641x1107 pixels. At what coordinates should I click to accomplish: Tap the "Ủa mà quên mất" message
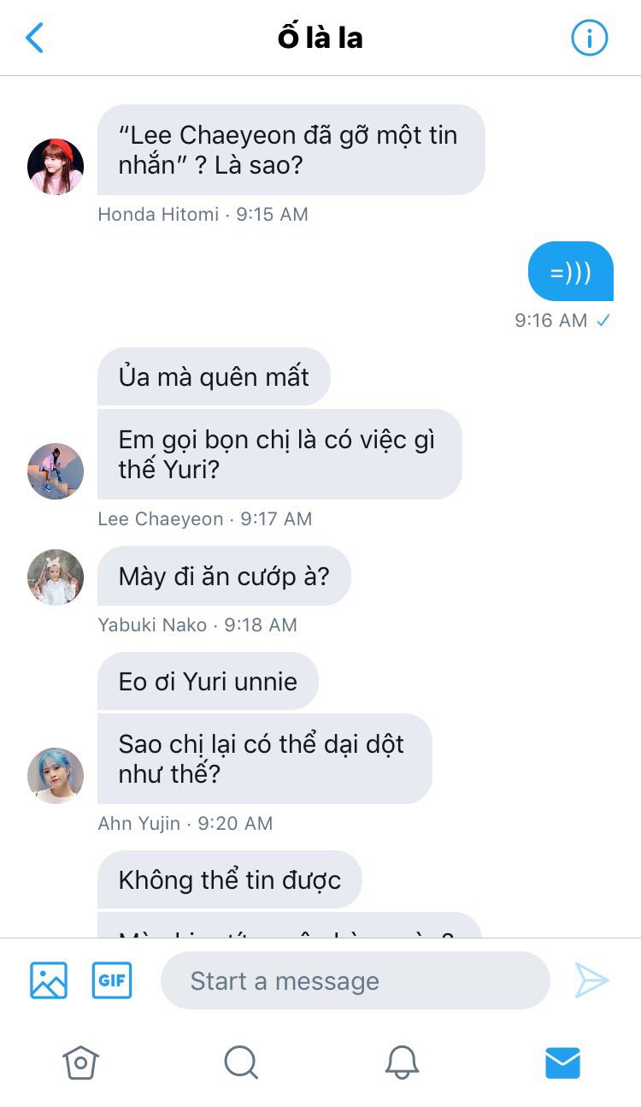[214, 376]
